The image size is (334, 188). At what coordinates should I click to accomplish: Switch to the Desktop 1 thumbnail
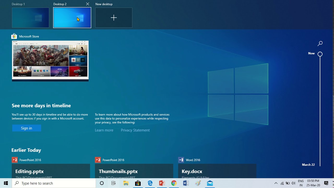click(x=31, y=17)
